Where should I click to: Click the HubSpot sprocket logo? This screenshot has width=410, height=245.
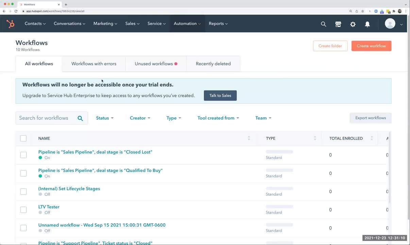coord(11,24)
